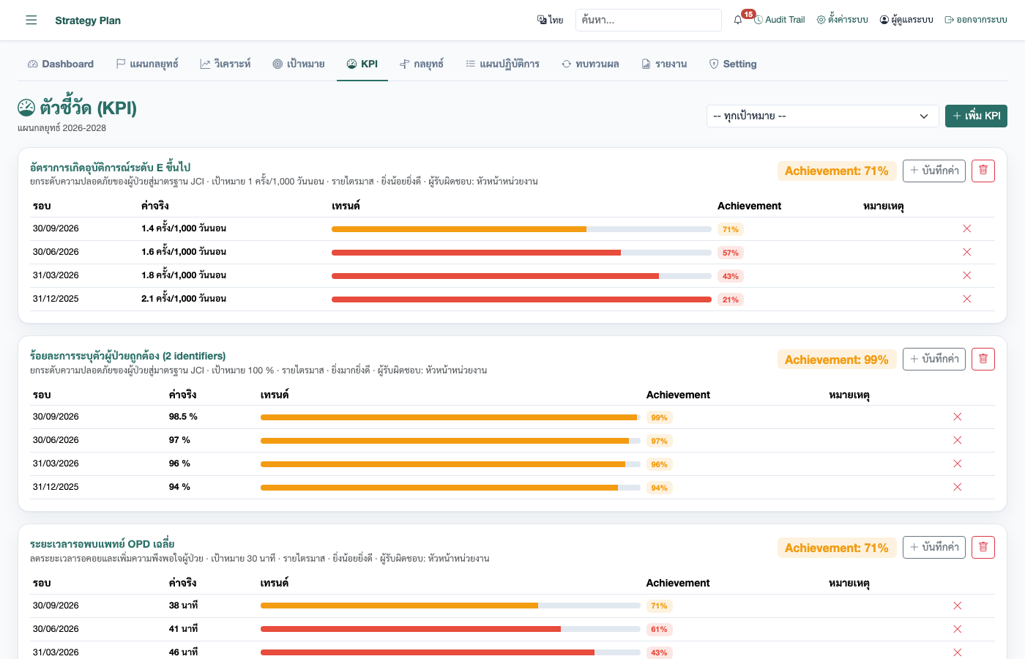Delete the ระยะเวลารอพบแพทย์ OPD KPI card
Image resolution: width=1025 pixels, height=659 pixels.
pos(983,547)
